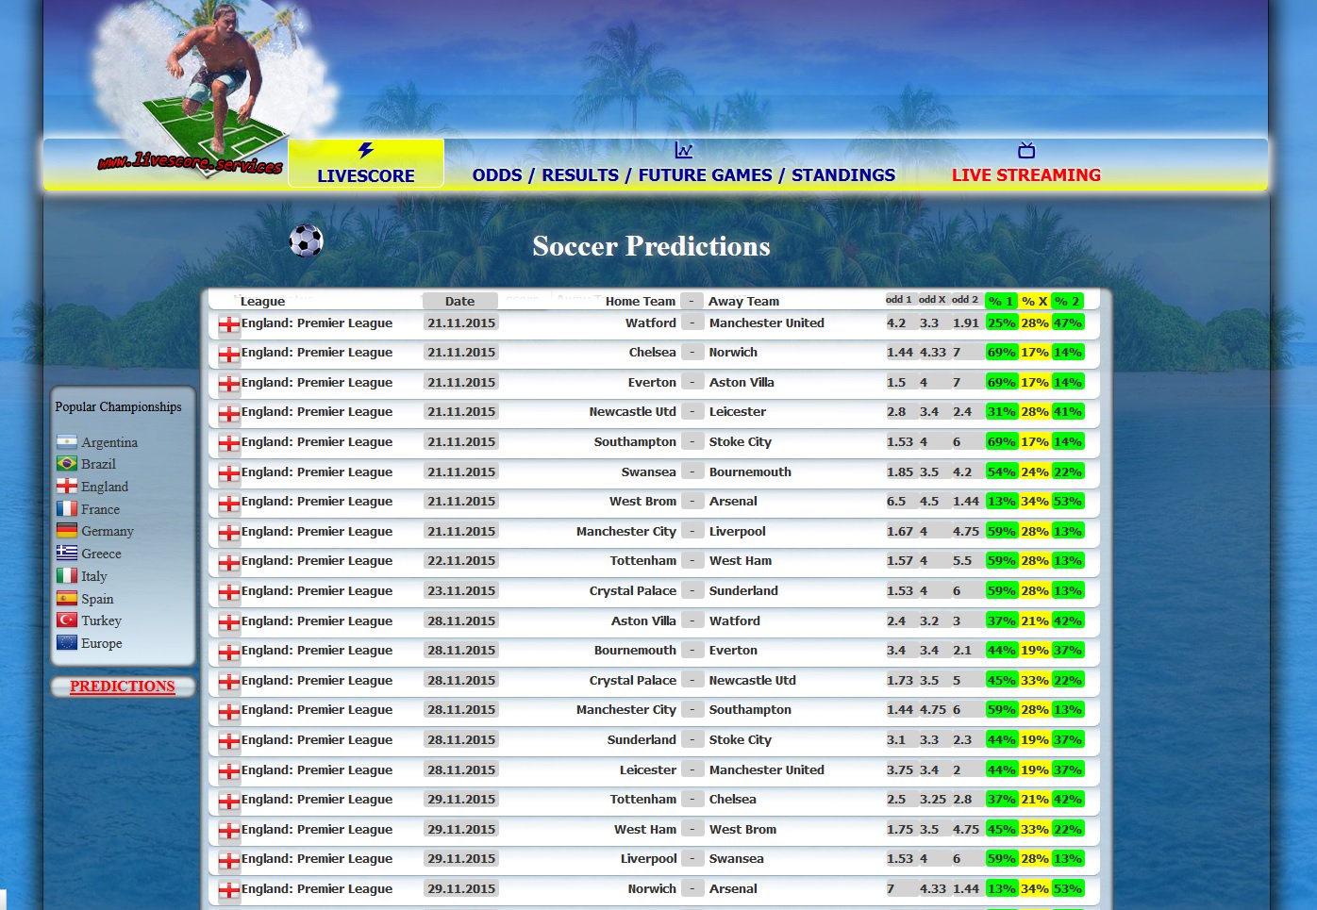Viewport: 1317px width, 910px height.
Task: Click the flag icon in the Leicester vs Manchester United row
Action: [229, 772]
